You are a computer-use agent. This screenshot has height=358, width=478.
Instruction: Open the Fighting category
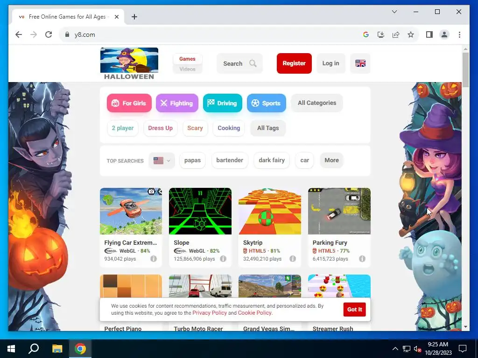pos(177,103)
